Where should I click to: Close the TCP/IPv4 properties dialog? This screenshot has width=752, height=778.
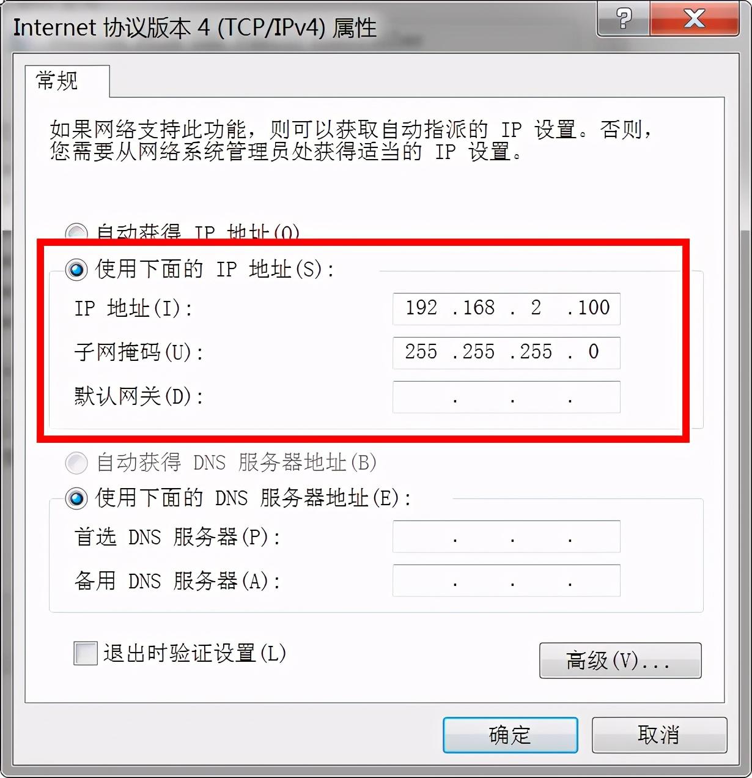click(695, 18)
